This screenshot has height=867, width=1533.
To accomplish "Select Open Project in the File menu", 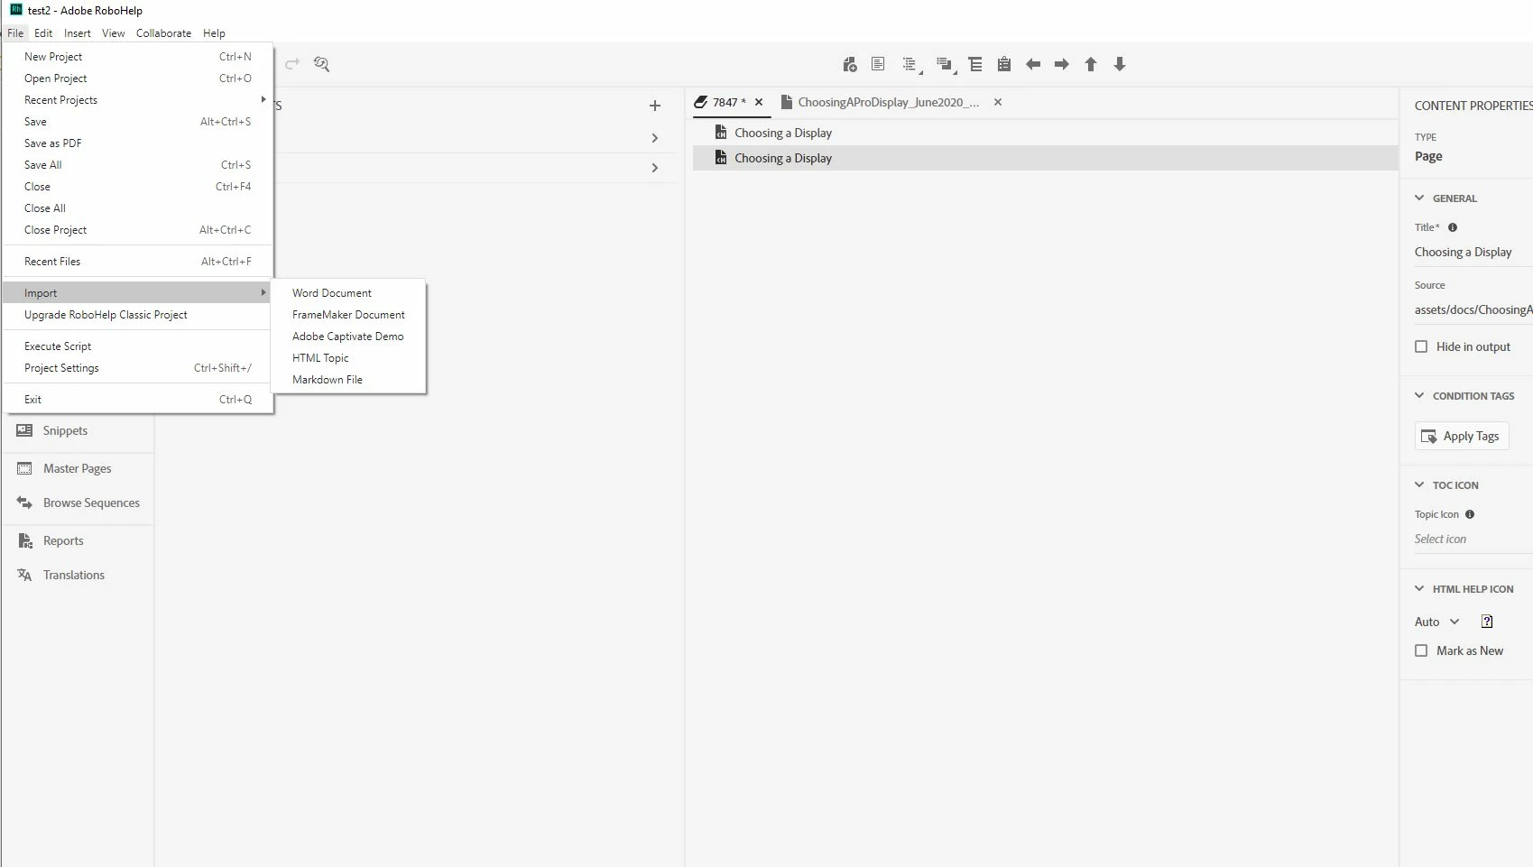I will tap(137, 78).
